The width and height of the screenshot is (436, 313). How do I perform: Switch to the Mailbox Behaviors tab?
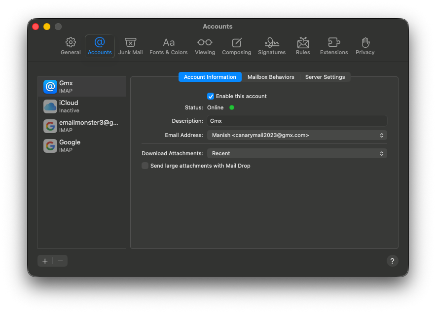(271, 77)
